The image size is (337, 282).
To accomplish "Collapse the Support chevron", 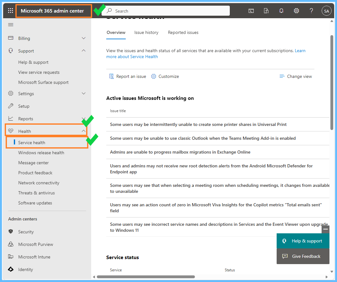I will click(x=84, y=51).
